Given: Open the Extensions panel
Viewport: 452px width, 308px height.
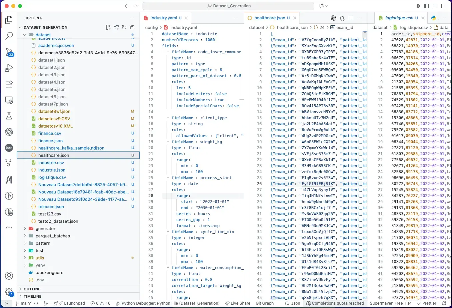Looking at the screenshot, I should coord(9,84).
